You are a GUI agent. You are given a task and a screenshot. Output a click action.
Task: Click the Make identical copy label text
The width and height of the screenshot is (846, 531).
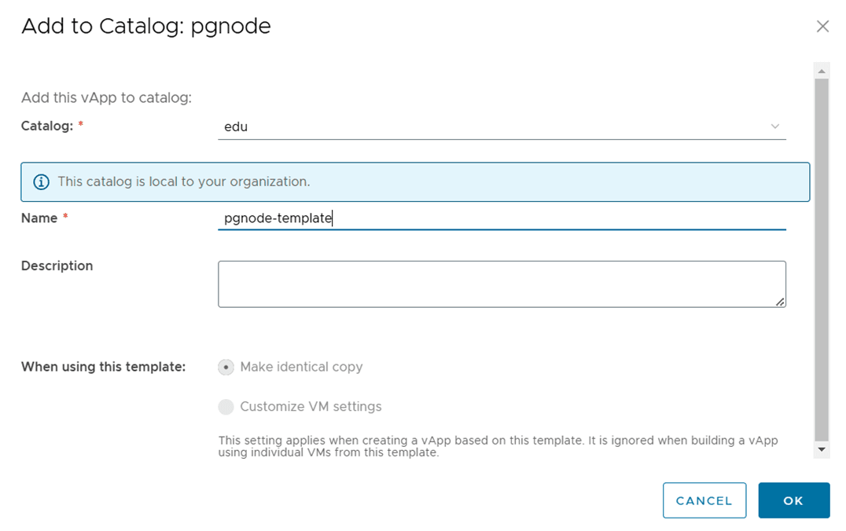[301, 367]
